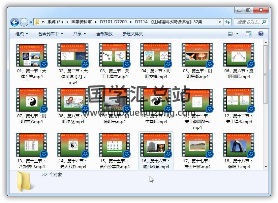Open the 共享 dropdown menu
This screenshot has width=278, height=203.
tap(80, 34)
